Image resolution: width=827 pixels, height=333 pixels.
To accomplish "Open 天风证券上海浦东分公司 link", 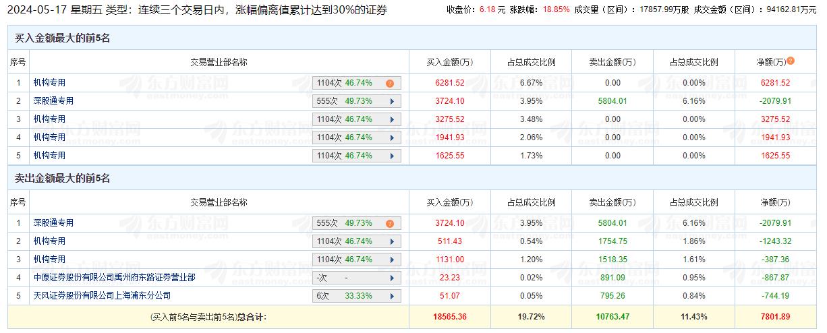I will [x=102, y=295].
